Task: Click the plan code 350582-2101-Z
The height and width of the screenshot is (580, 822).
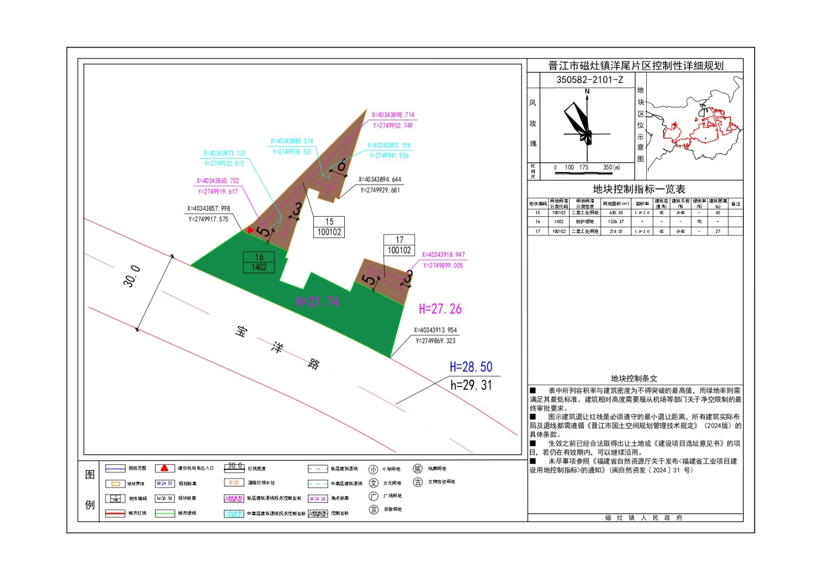Action: click(x=589, y=80)
